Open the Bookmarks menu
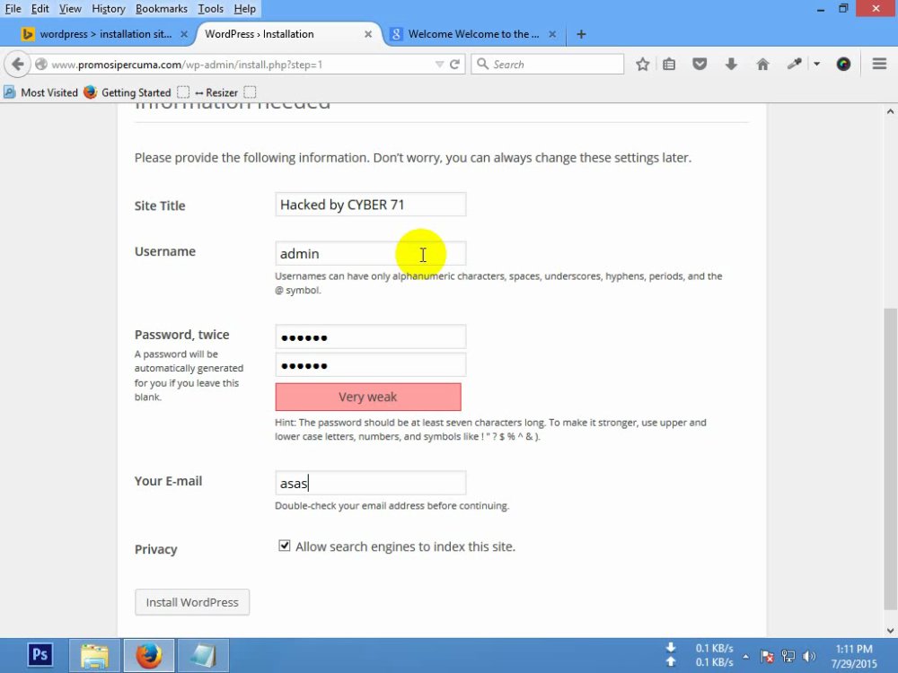Screen dimensions: 898x673 (x=161, y=9)
